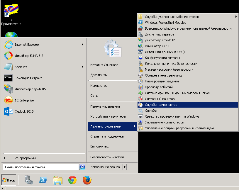
Task: Expand the Internet Explorer jump list arrow
Action: [x=83, y=45]
